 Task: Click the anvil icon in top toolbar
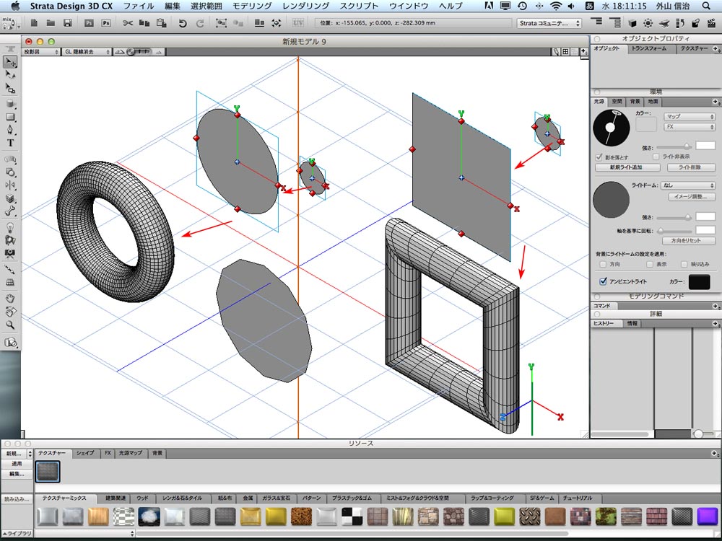click(x=664, y=22)
